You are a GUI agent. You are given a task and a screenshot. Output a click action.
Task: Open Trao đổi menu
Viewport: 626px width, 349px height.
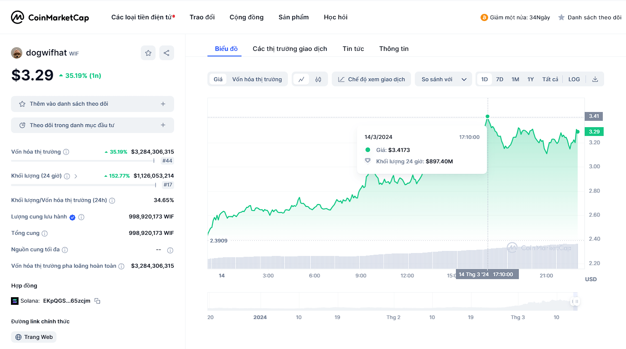(202, 17)
